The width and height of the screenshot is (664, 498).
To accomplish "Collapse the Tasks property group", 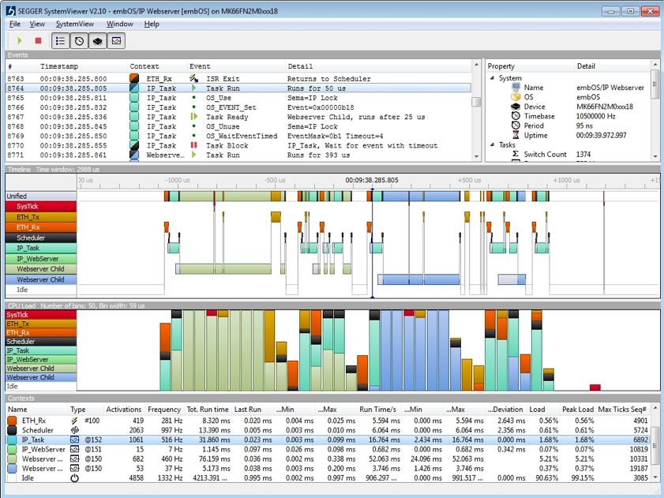I will pos(493,144).
